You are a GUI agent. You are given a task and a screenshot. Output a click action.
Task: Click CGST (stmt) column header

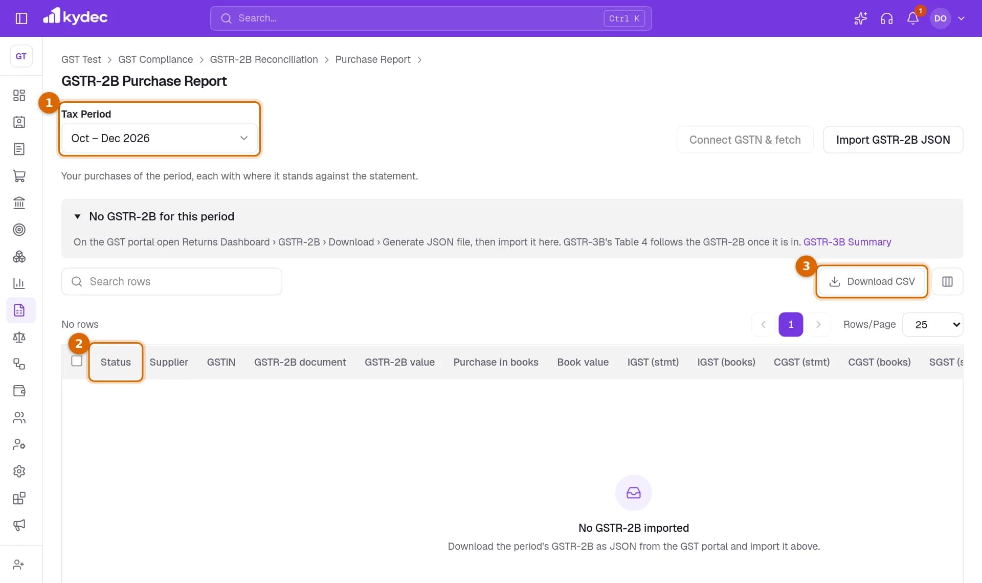tap(801, 363)
